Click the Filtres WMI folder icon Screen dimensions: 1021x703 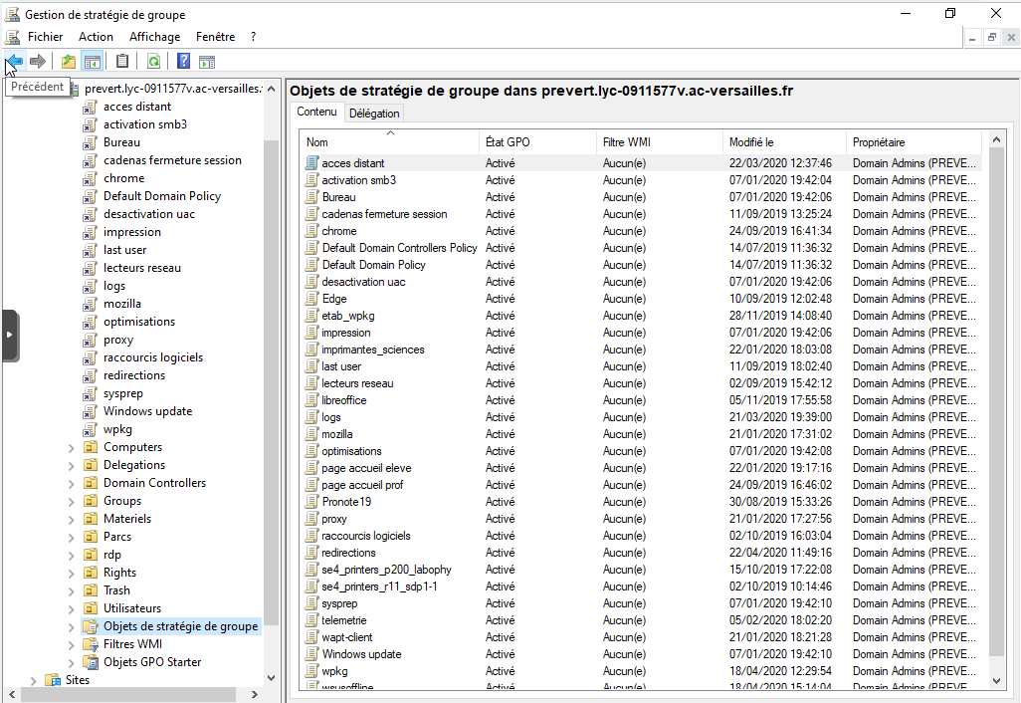point(91,644)
